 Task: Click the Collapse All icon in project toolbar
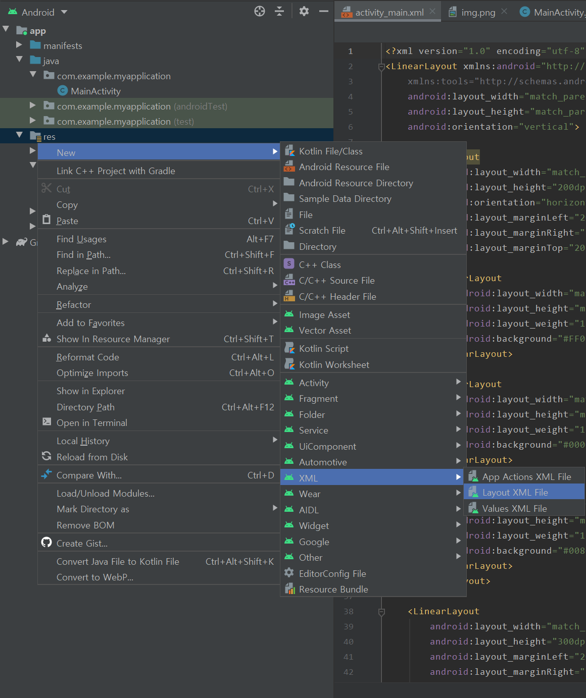pos(279,11)
